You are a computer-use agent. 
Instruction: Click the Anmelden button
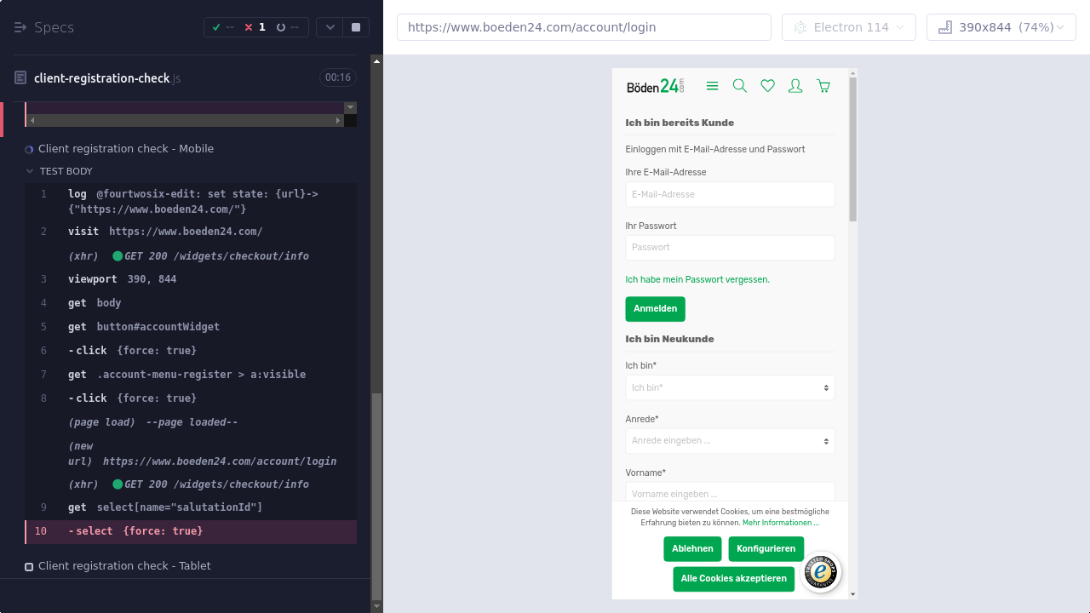(655, 309)
